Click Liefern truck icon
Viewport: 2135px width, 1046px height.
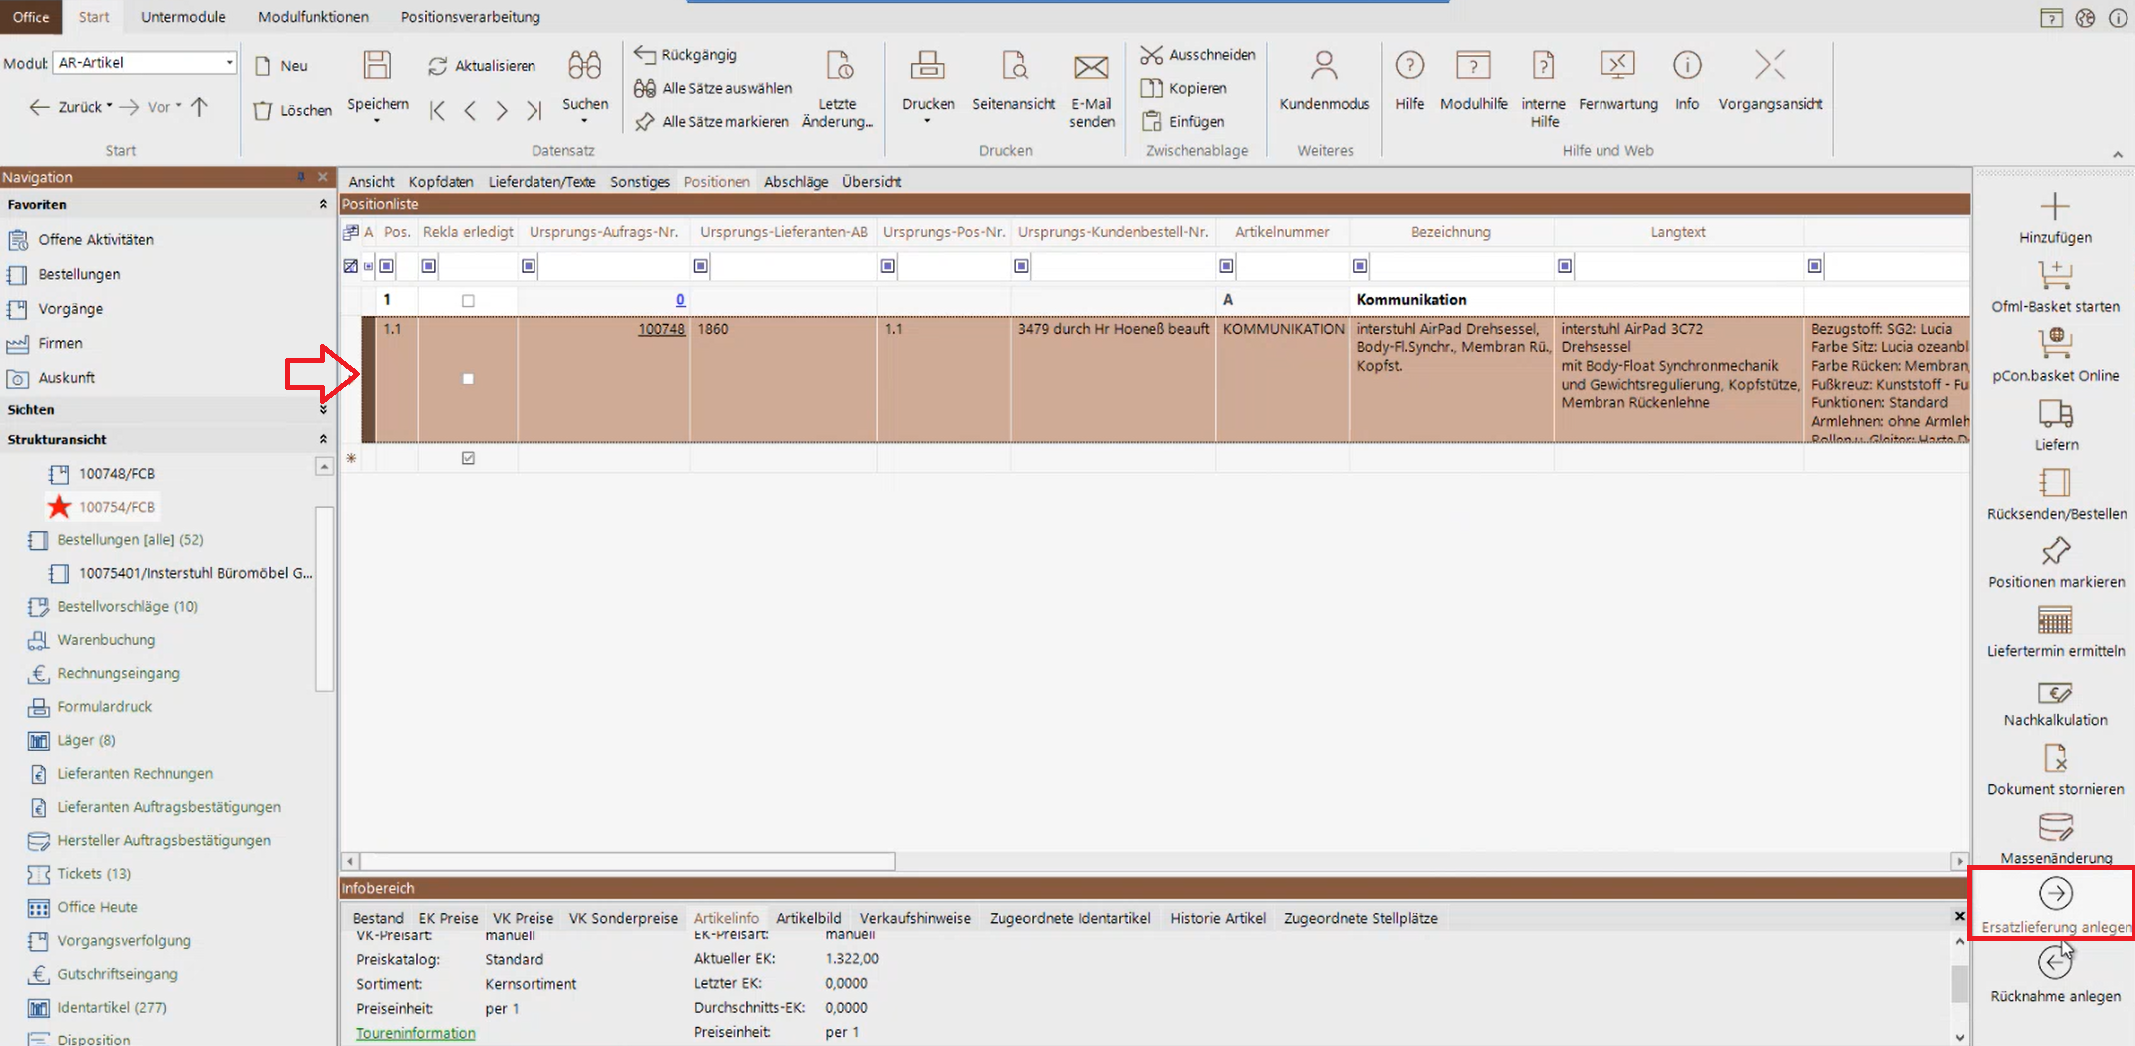click(2055, 414)
